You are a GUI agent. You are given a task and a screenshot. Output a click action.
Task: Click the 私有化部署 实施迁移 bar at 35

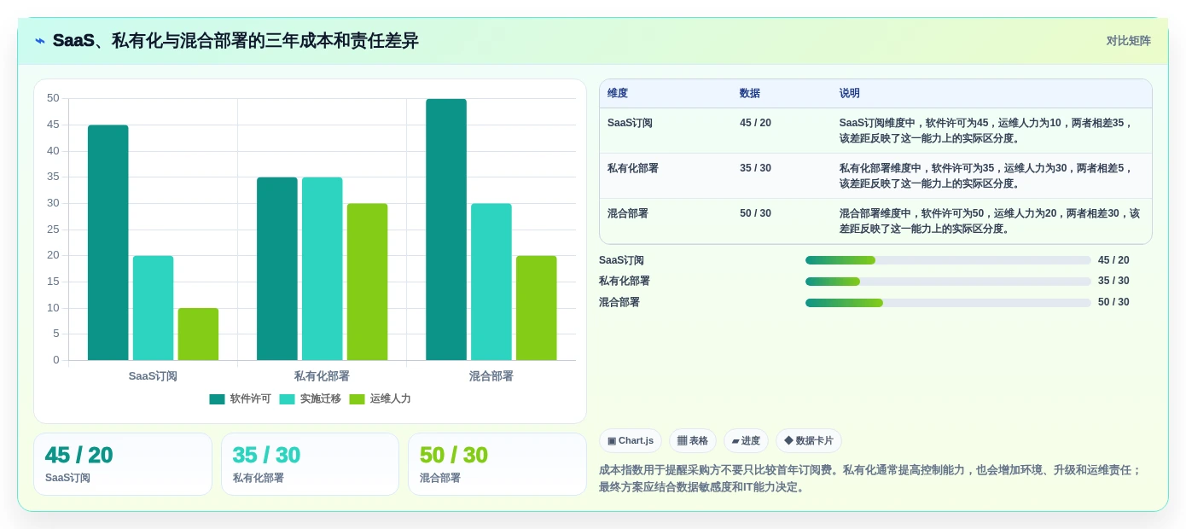322,269
